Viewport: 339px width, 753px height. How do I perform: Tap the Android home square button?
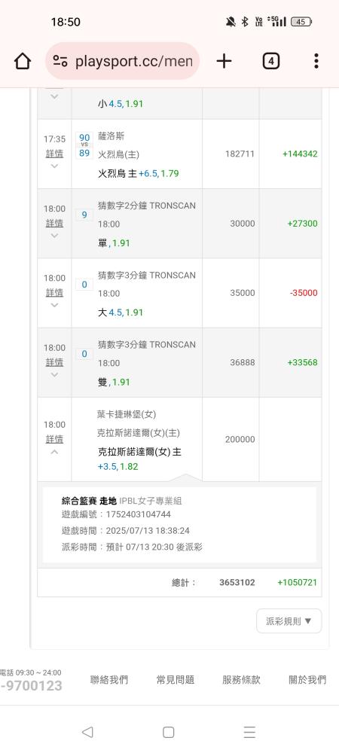click(x=168, y=732)
